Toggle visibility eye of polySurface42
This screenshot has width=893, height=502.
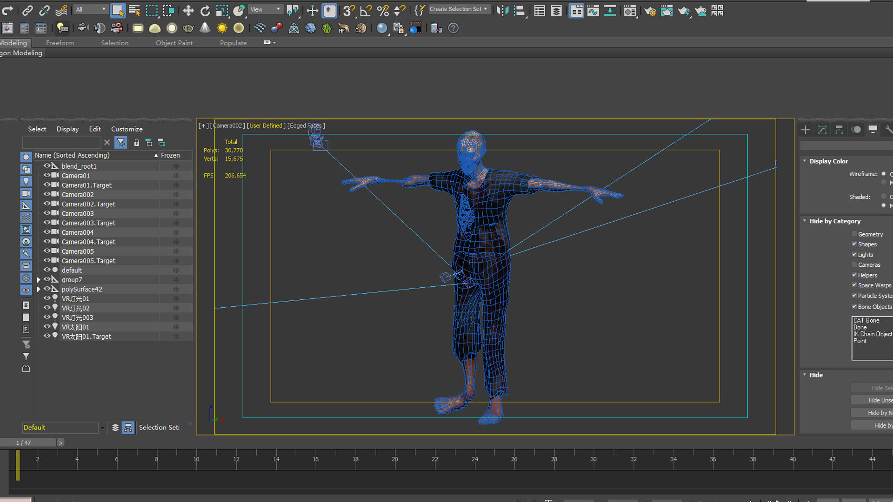[47, 289]
